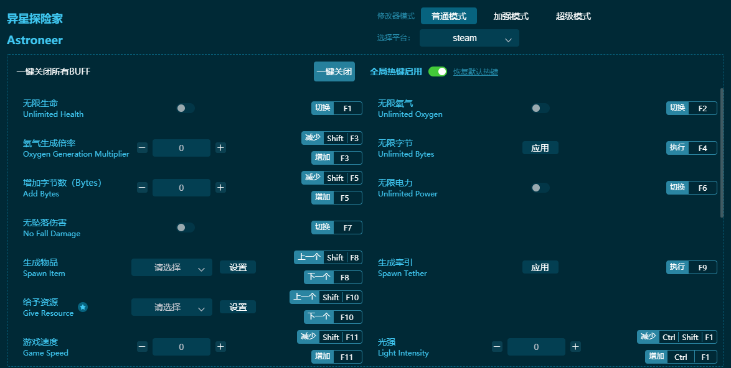Click the star icon beside Give Resource

[83, 307]
